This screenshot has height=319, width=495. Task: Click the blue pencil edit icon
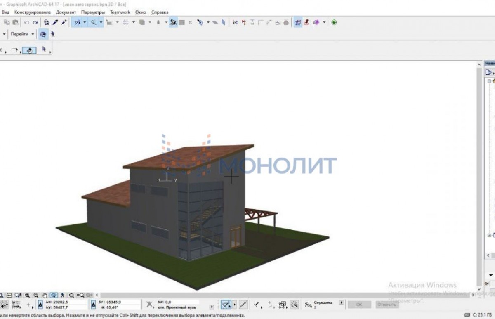click(200, 22)
